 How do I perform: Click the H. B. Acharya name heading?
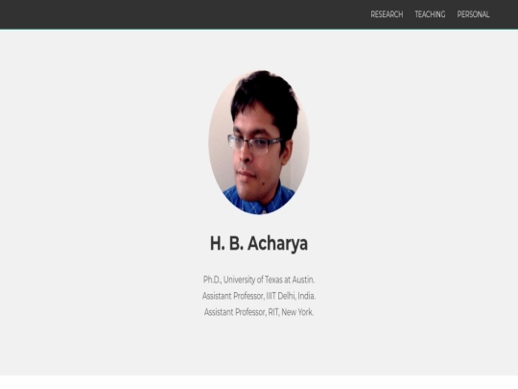(259, 243)
